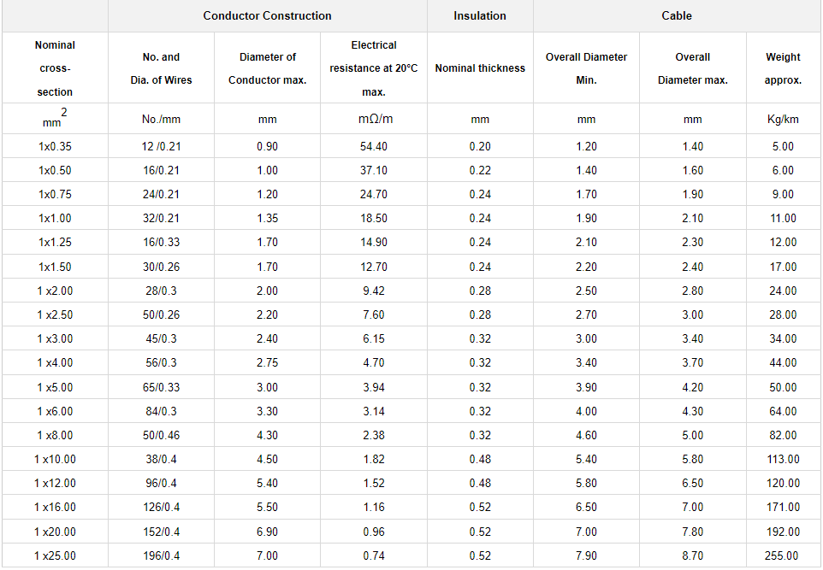
Task: Click the mΩ/m unit cell
Action: 374,119
